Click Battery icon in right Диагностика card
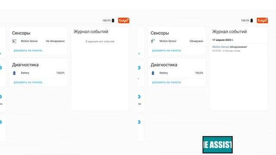The height and width of the screenshot is (155, 276). point(153,73)
